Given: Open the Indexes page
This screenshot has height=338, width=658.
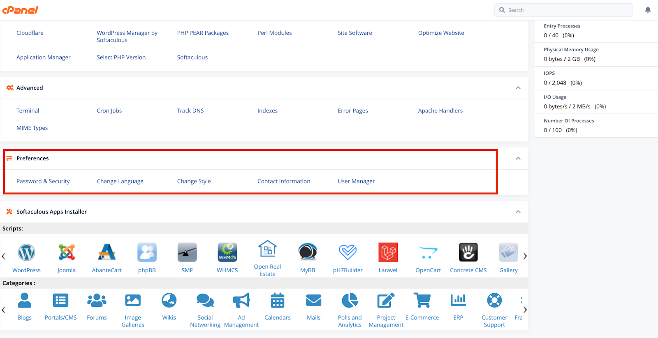Looking at the screenshot, I should click(x=268, y=110).
